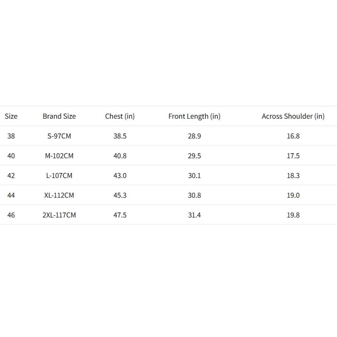Click the Brand Size column header
The width and height of the screenshot is (337, 337).
pos(59,116)
